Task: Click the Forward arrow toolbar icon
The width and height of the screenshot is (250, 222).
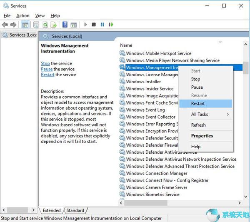Action: coord(13,25)
